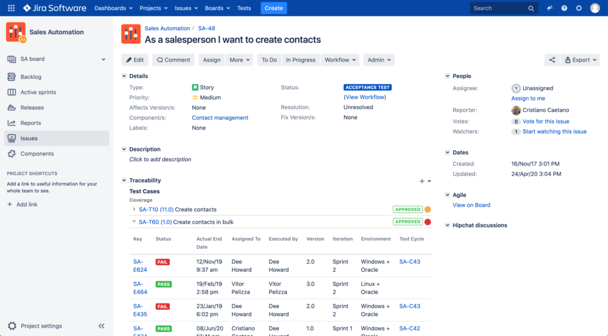Click the red status circle for SA-T60
The image size is (608, 336).
tap(427, 222)
